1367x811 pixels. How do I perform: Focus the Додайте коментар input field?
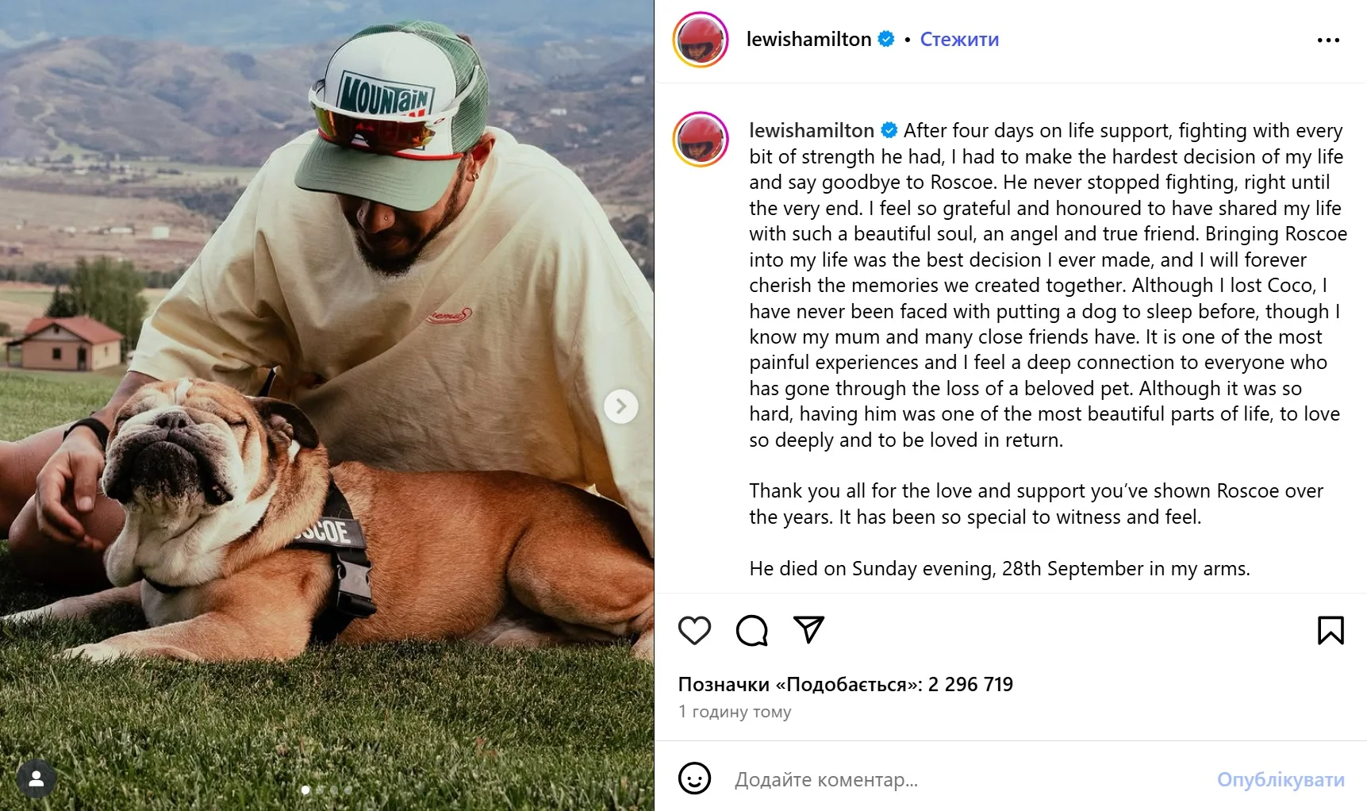pyautogui.click(x=952, y=779)
